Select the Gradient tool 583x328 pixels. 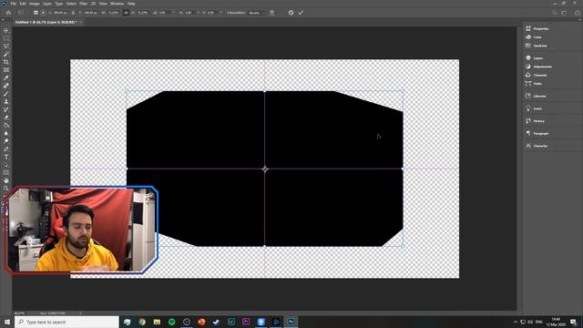tap(6, 126)
